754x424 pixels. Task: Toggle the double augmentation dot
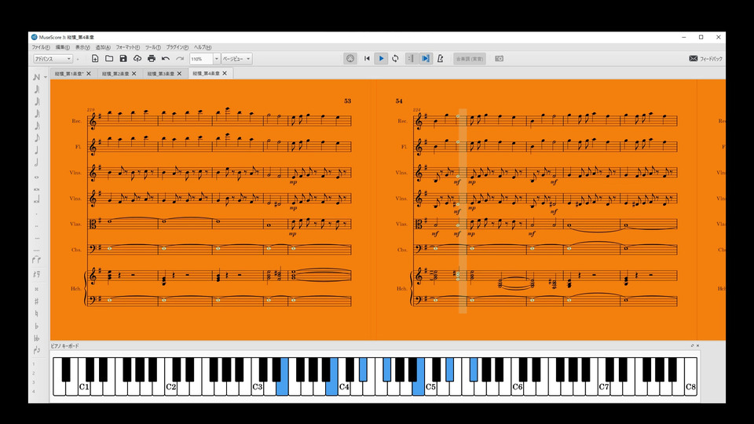click(37, 226)
